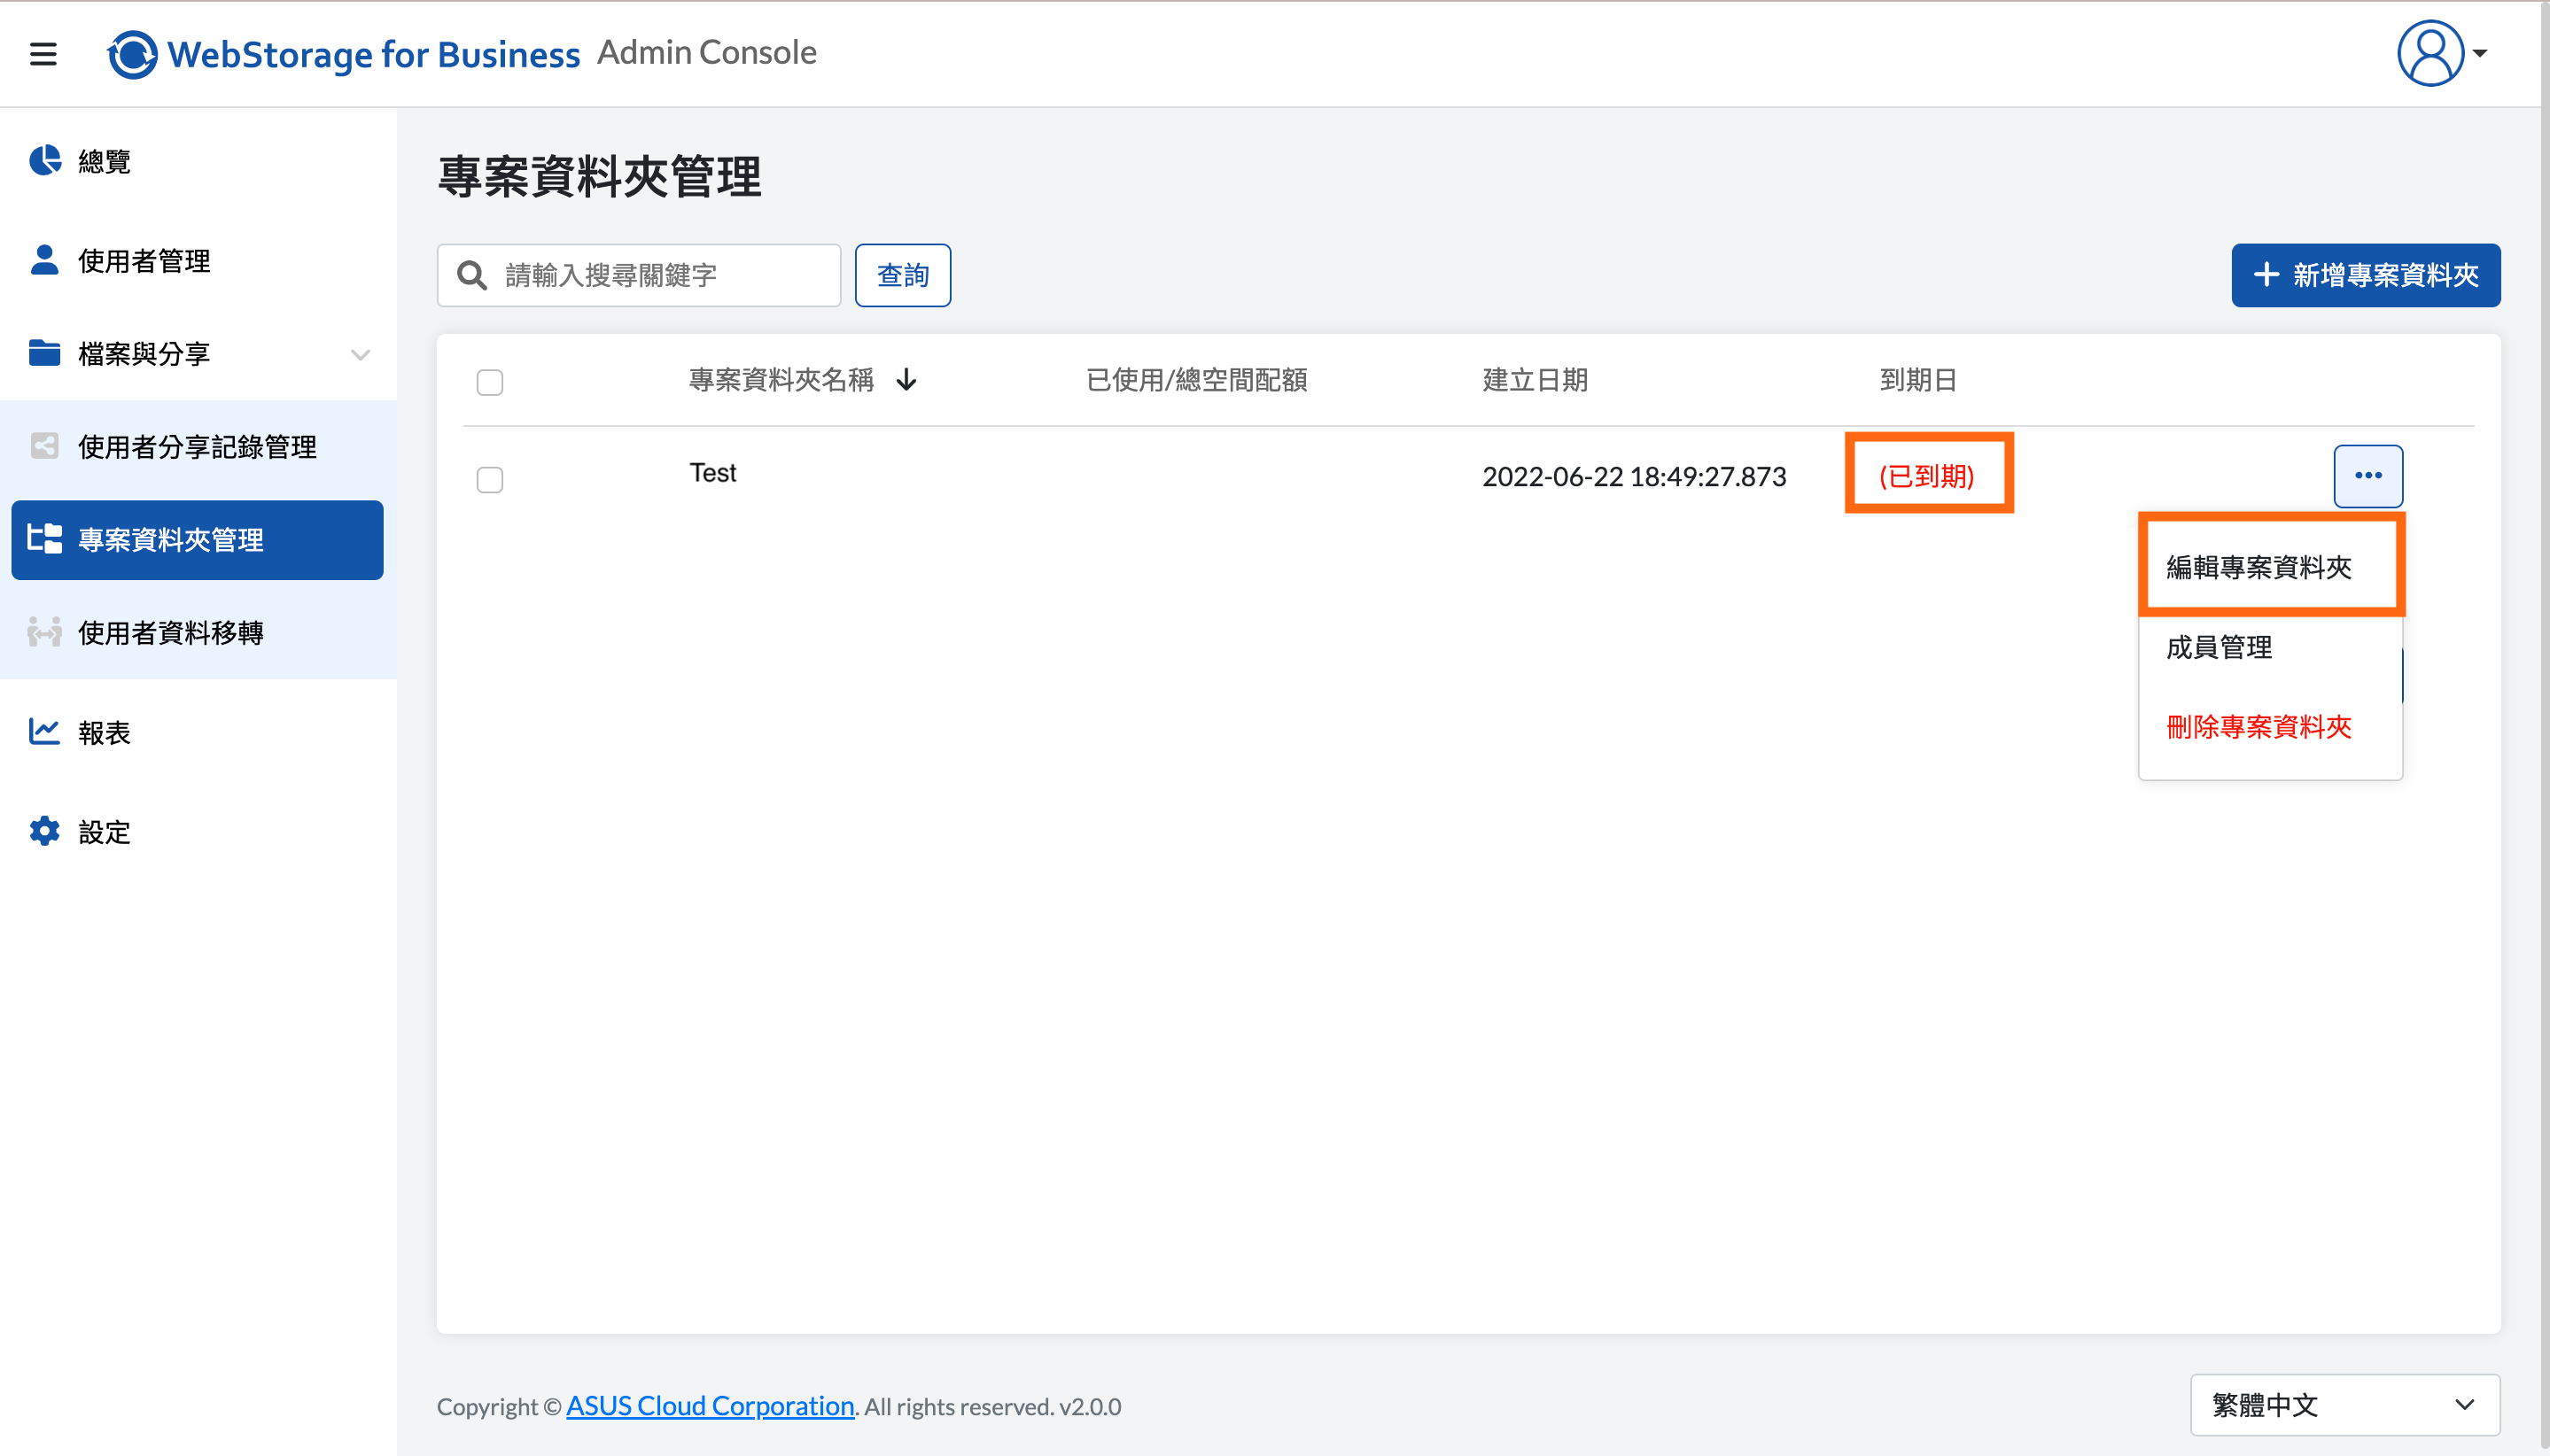Click the three-dots more actions button
The width and height of the screenshot is (2550, 1456).
point(2368,476)
